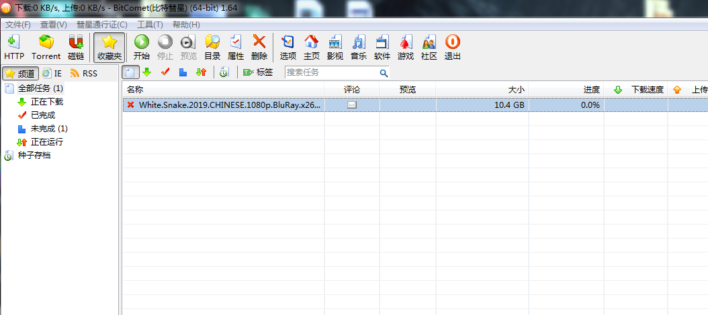
Task: Sort by 名称 column header
Action: [x=223, y=90]
